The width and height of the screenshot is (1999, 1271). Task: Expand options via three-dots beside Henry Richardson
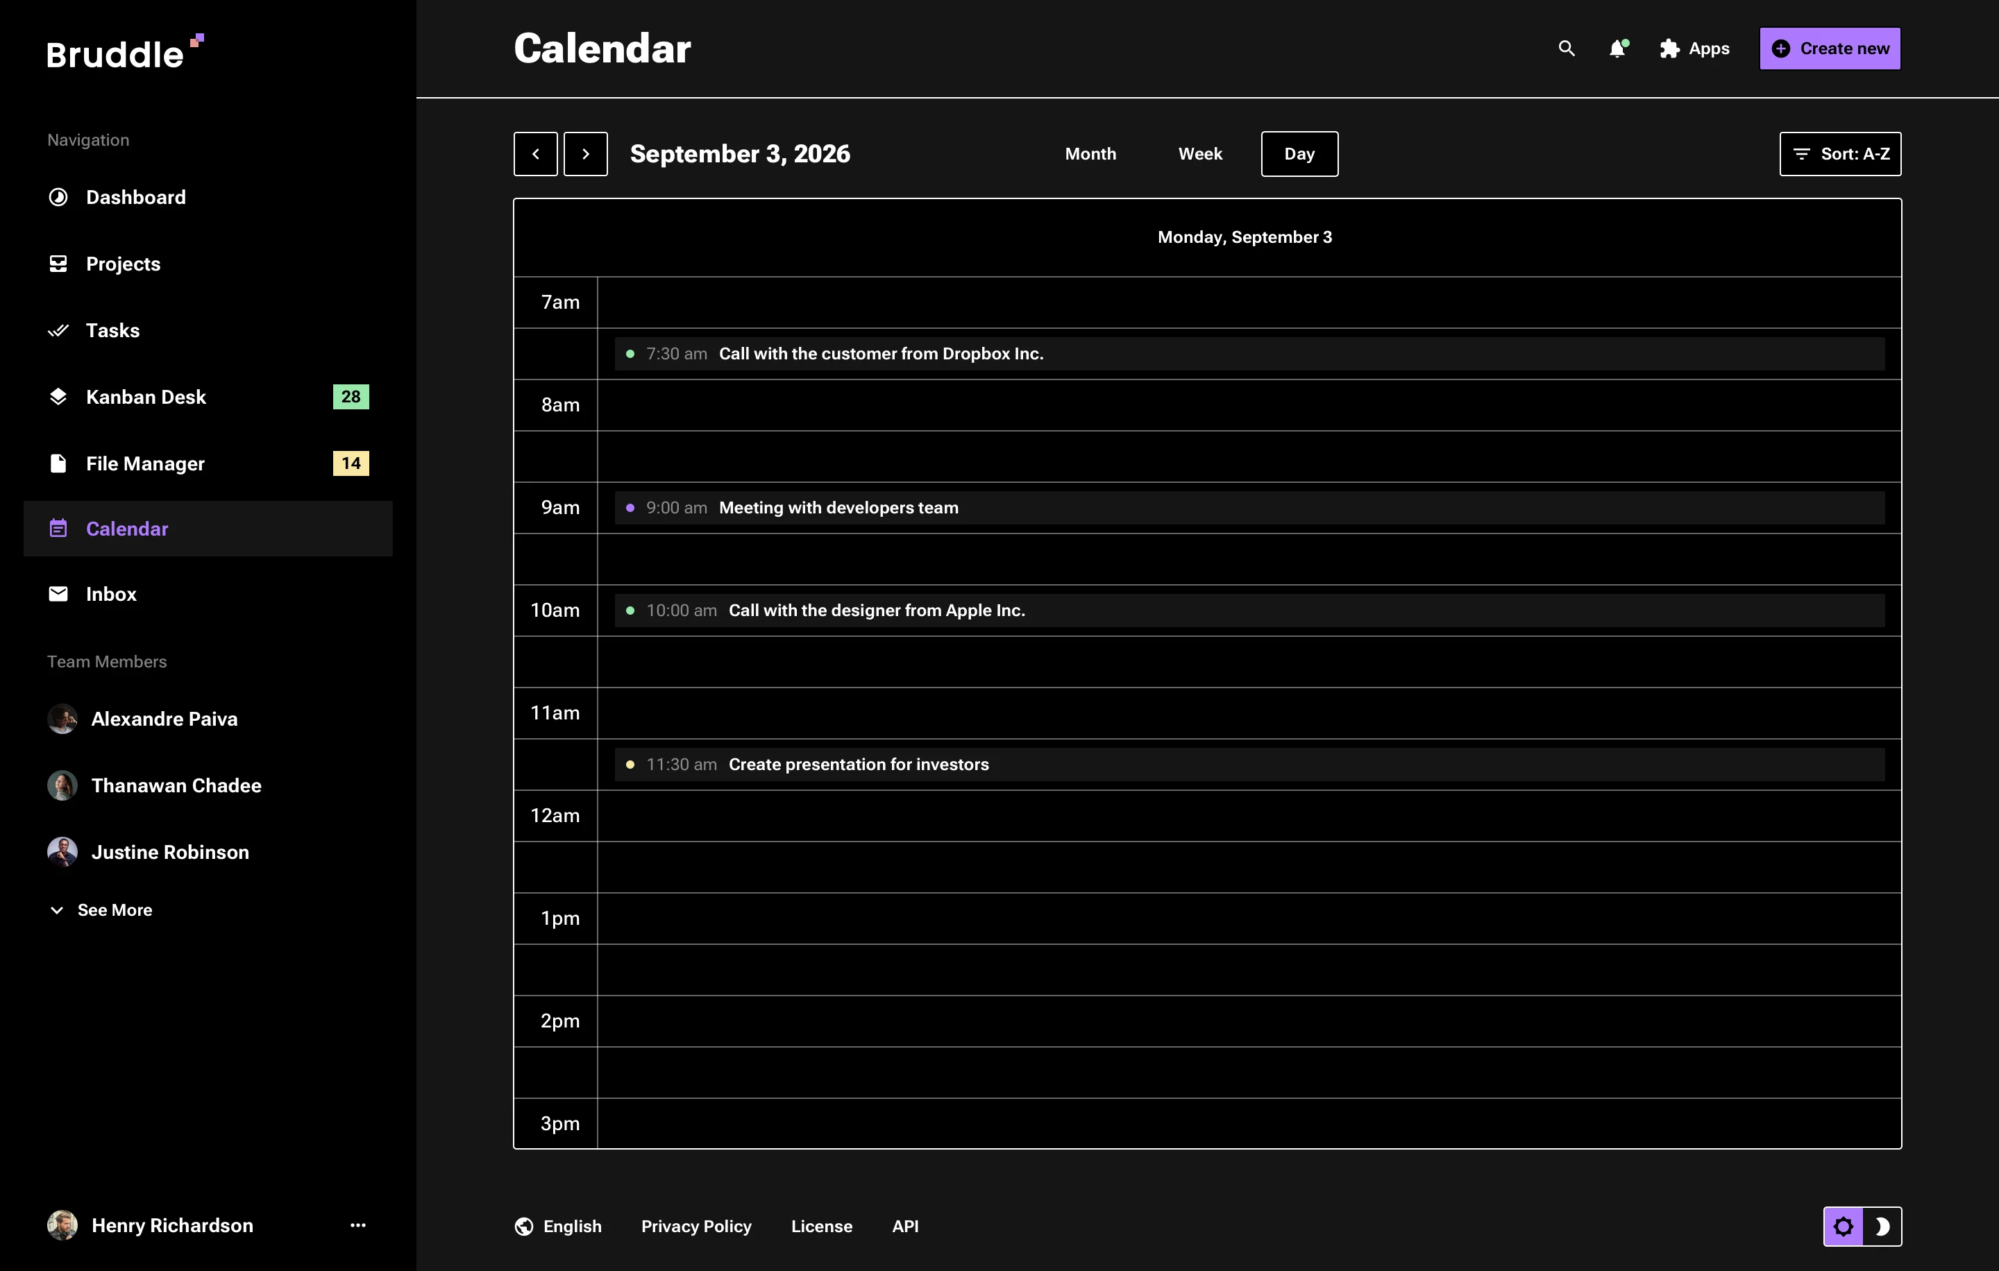[x=357, y=1225]
